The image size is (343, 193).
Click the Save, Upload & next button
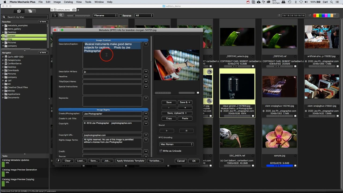(x=177, y=113)
